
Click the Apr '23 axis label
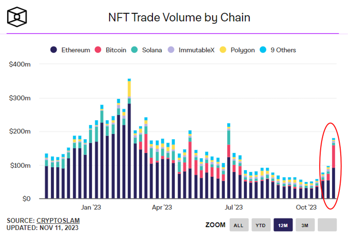tap(162, 207)
